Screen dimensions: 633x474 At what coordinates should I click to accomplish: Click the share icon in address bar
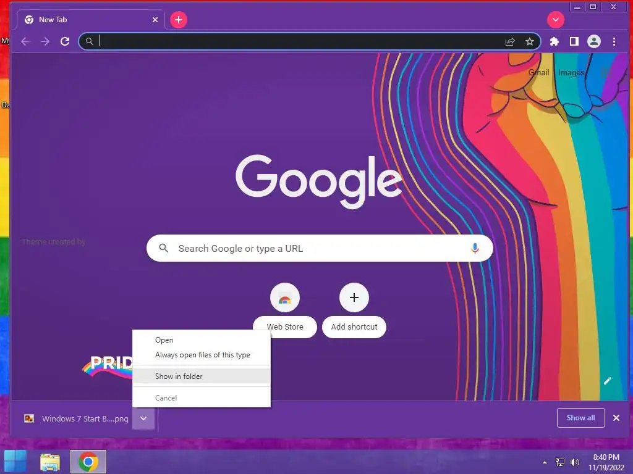(510, 41)
